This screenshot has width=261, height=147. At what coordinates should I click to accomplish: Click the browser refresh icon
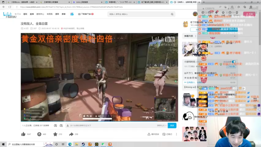[x=10, y=7]
